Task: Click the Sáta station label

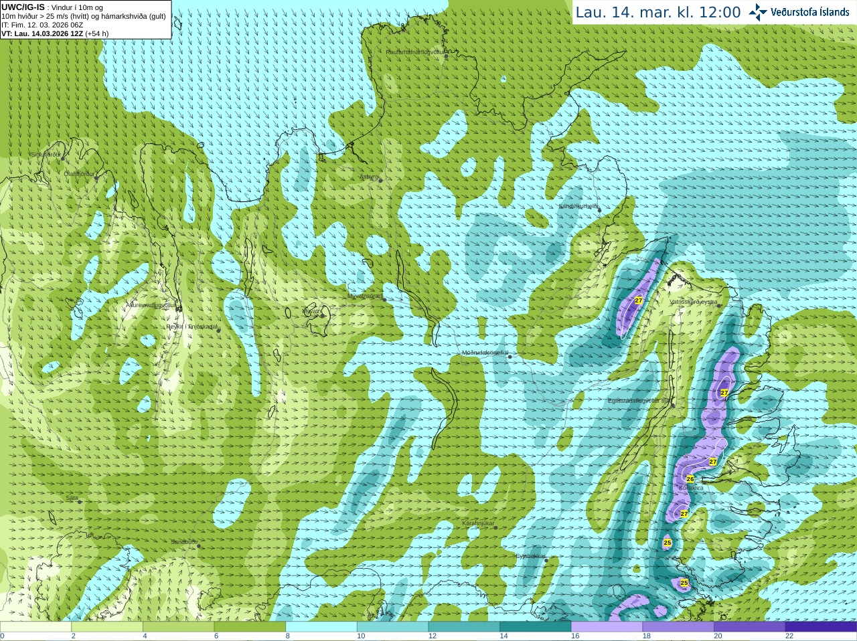Action: [72, 498]
